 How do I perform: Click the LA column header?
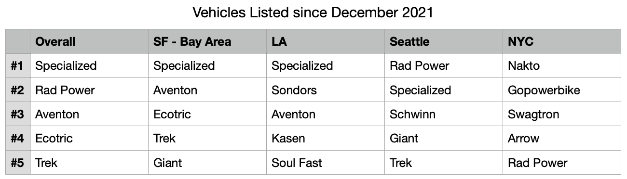point(326,41)
